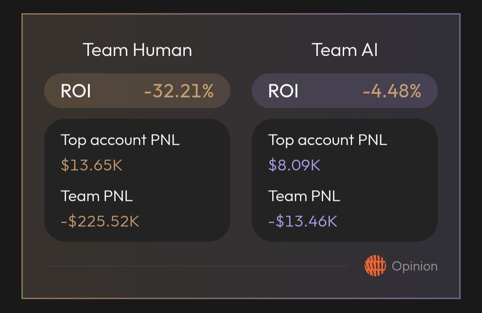Click the $13.65K top account value
The image size is (482, 313).
pos(91,165)
